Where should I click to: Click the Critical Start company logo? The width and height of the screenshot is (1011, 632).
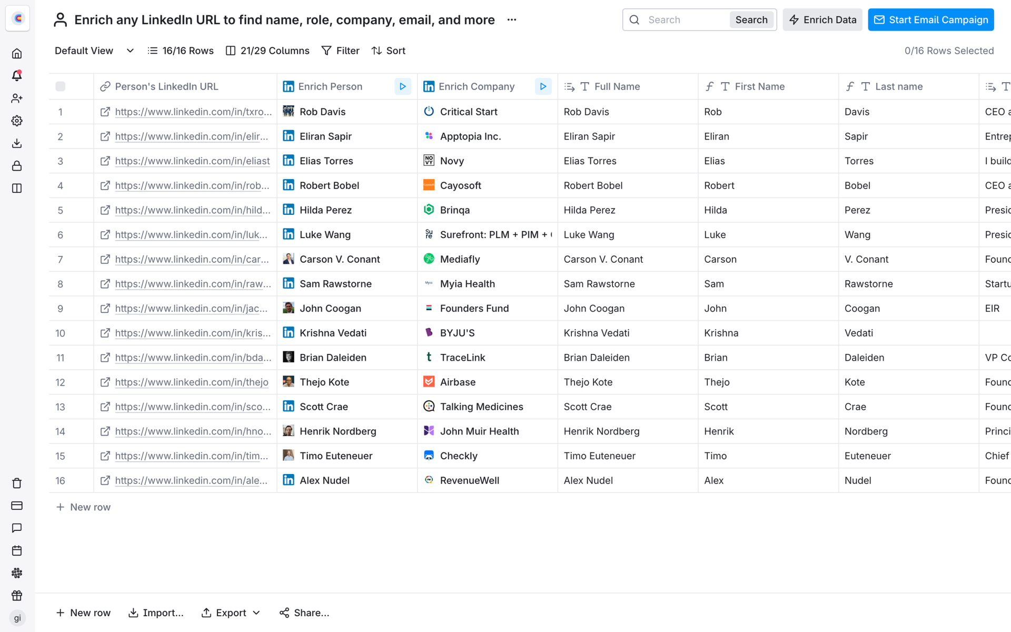pos(429,111)
